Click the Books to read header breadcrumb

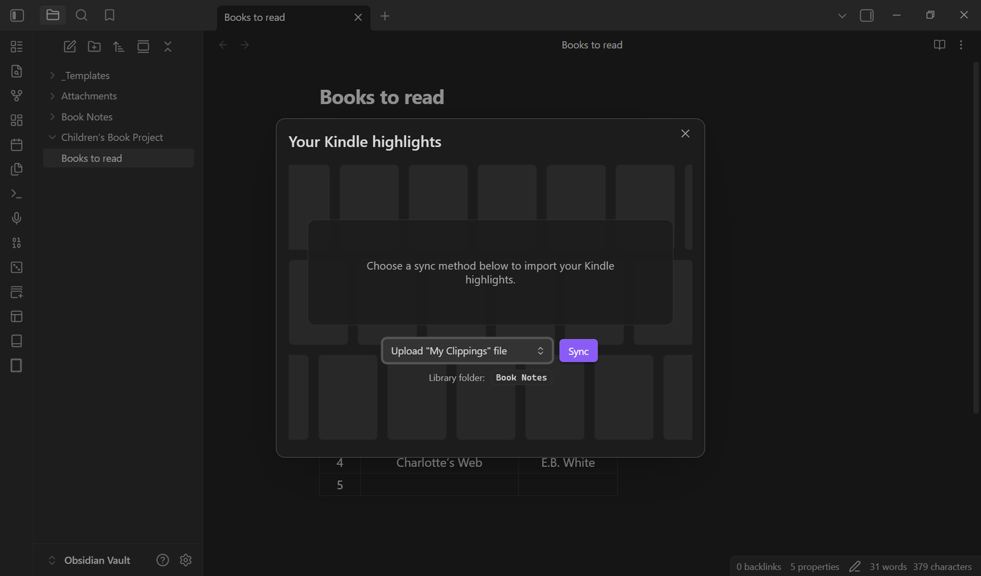pos(592,45)
